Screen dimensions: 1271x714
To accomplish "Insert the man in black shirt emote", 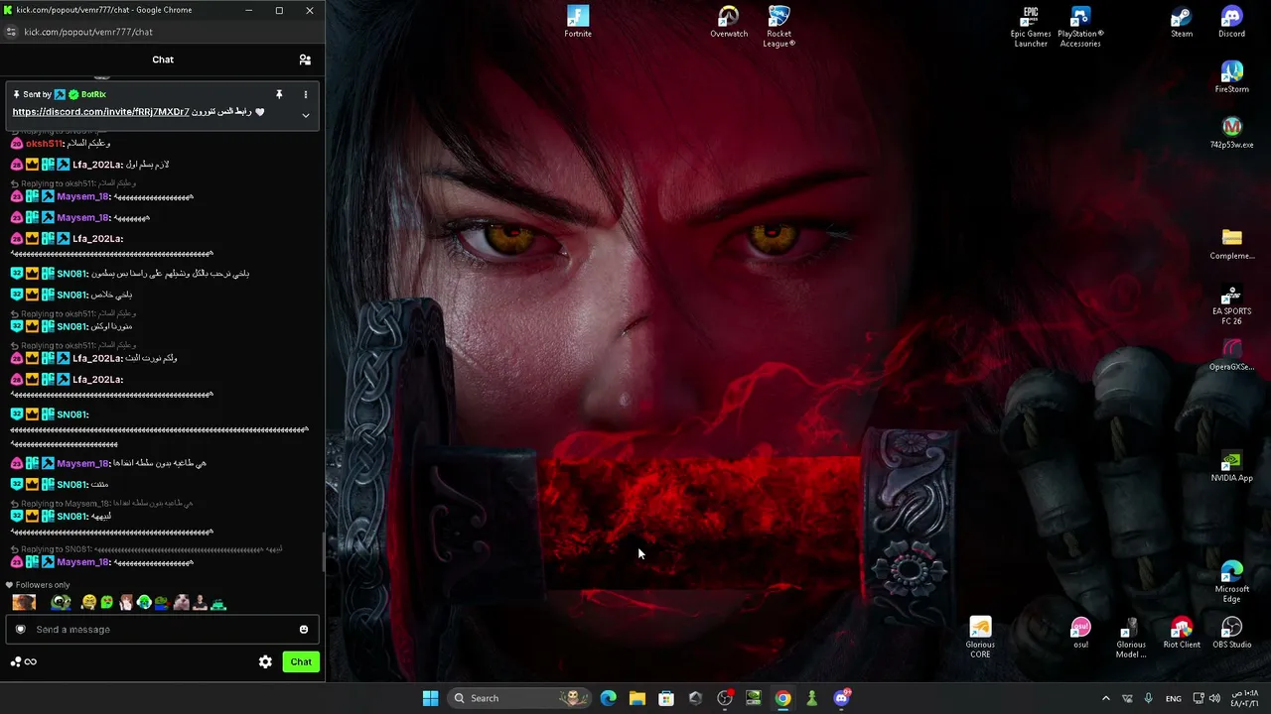I will [200, 603].
